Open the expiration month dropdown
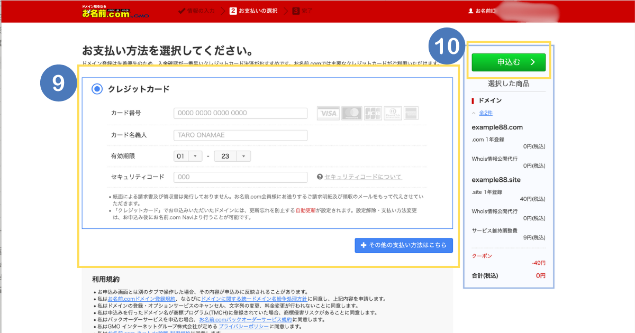 [x=188, y=156]
